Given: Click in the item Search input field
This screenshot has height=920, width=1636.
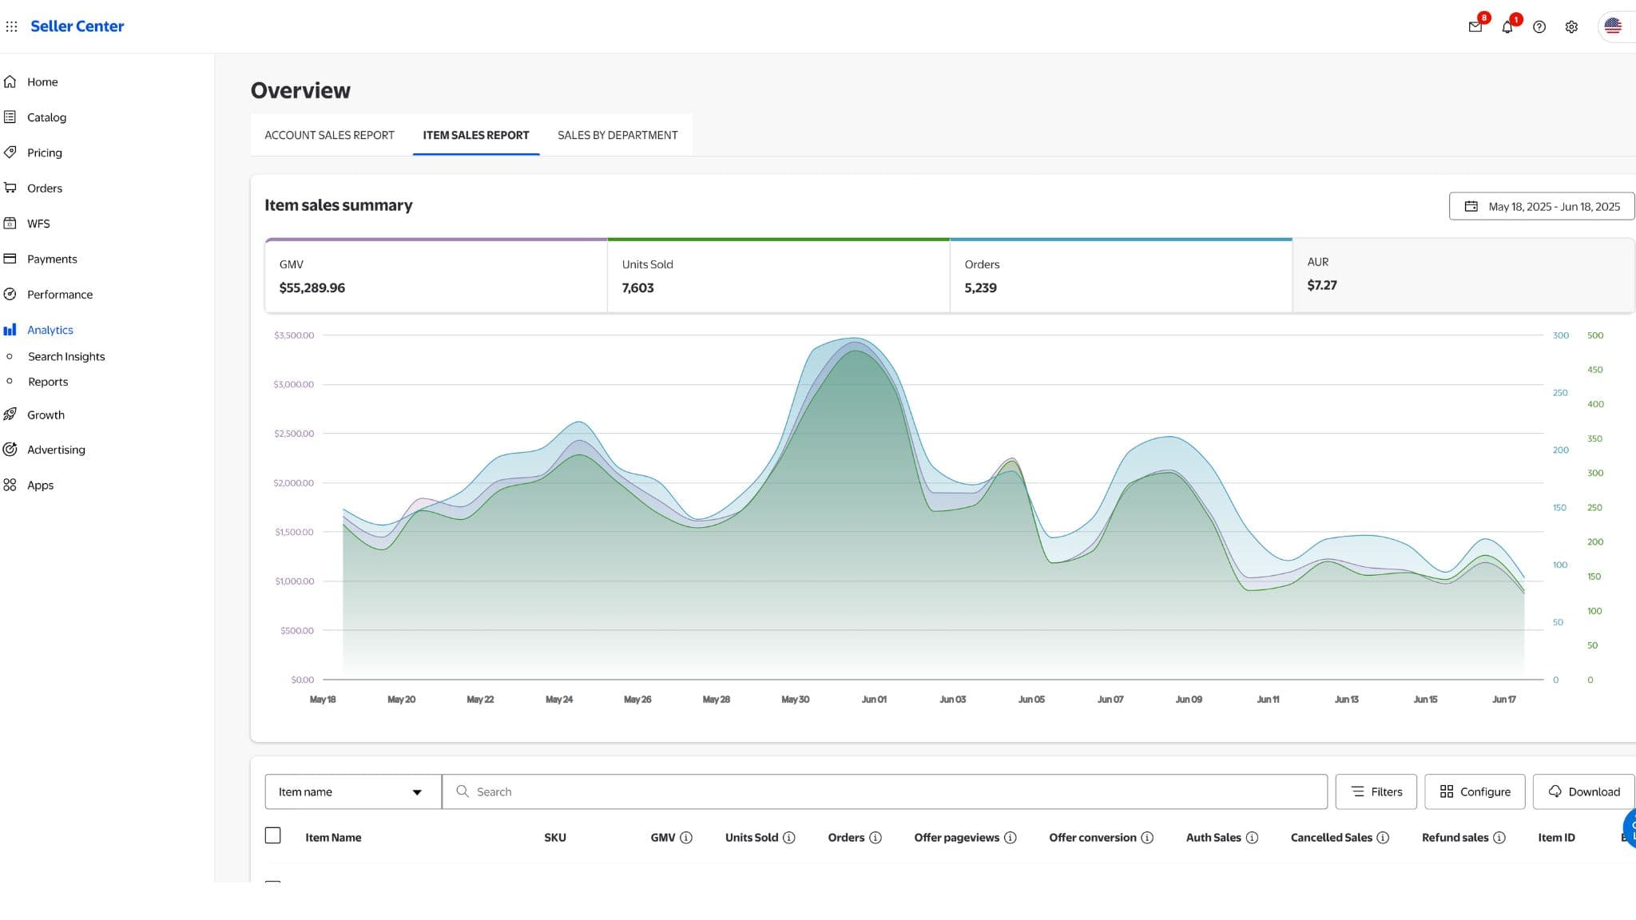Looking at the screenshot, I should pos(885,791).
